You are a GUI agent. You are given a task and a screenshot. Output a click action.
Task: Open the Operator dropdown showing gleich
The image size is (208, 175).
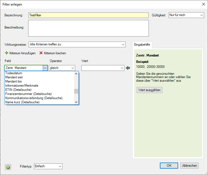tap(73, 68)
